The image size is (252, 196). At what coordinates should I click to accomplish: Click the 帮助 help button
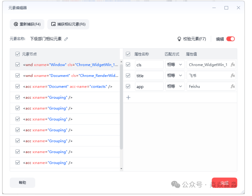coord(22,182)
